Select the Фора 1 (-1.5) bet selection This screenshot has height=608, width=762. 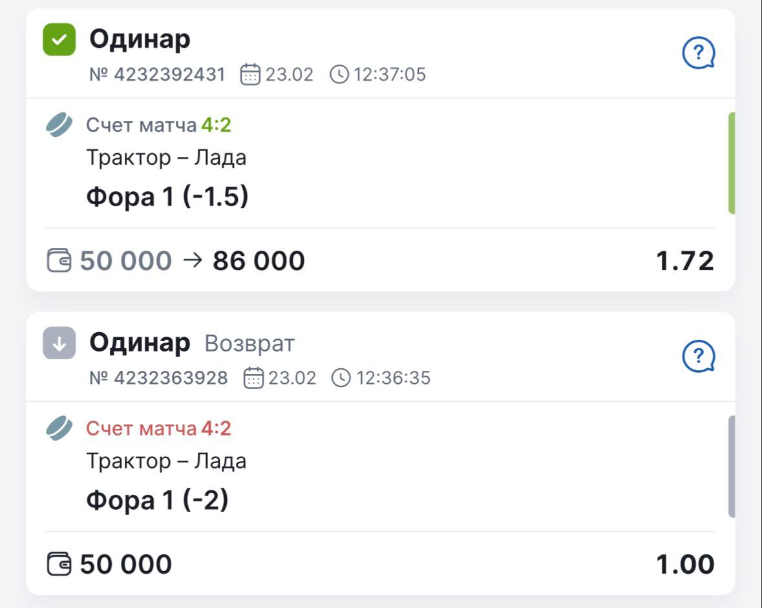167,197
